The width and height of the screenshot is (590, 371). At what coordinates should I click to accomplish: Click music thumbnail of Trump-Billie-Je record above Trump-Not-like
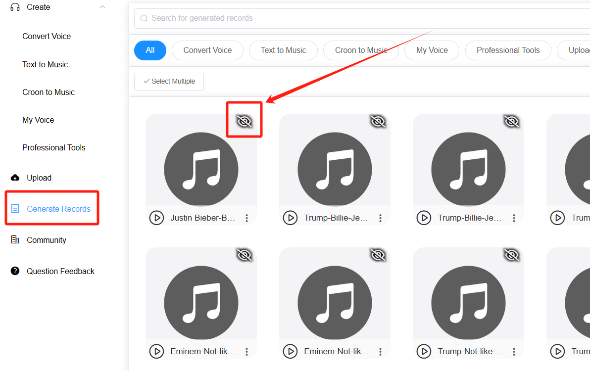click(468, 169)
